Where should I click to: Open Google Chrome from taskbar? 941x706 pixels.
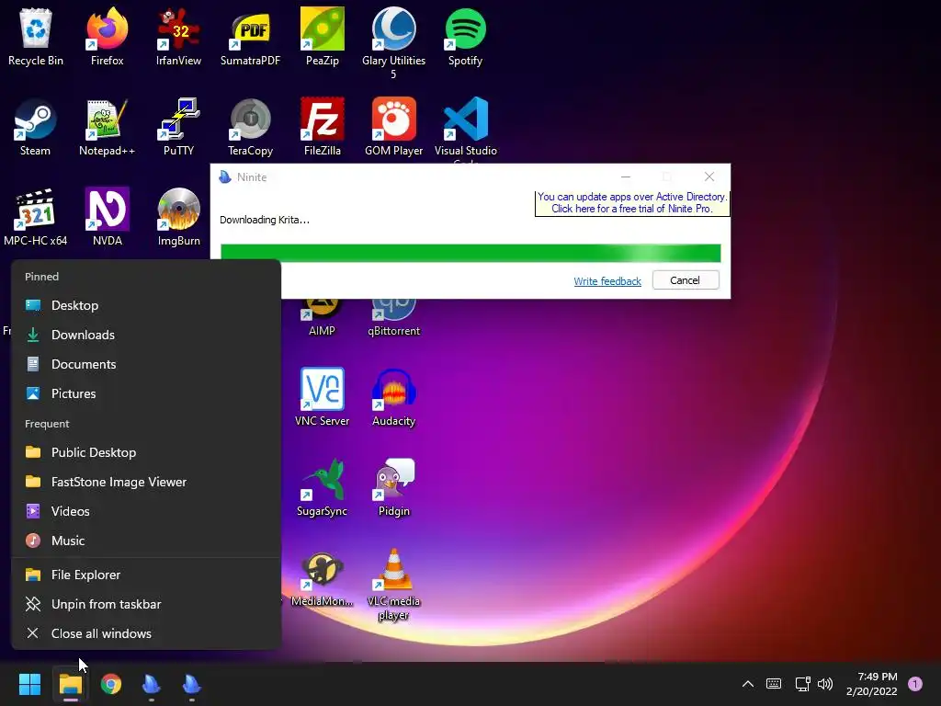(x=111, y=684)
